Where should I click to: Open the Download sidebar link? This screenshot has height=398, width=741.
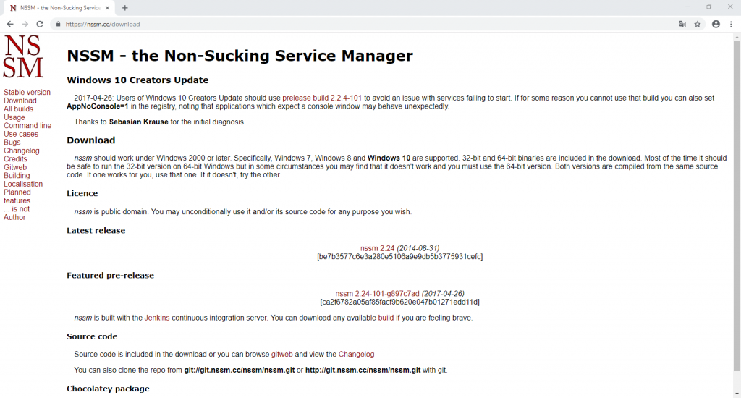[x=20, y=101]
